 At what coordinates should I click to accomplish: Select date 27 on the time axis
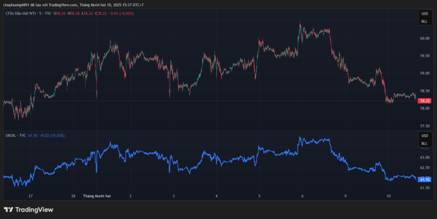coord(30,196)
